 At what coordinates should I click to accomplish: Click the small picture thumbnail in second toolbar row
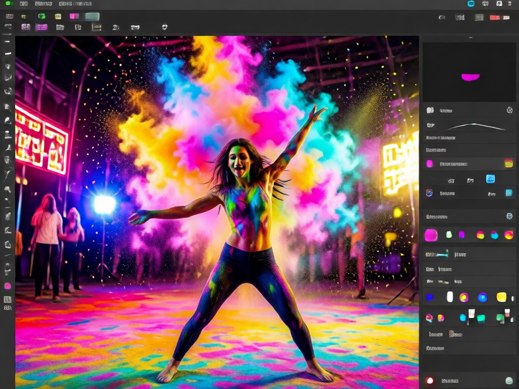(x=96, y=27)
